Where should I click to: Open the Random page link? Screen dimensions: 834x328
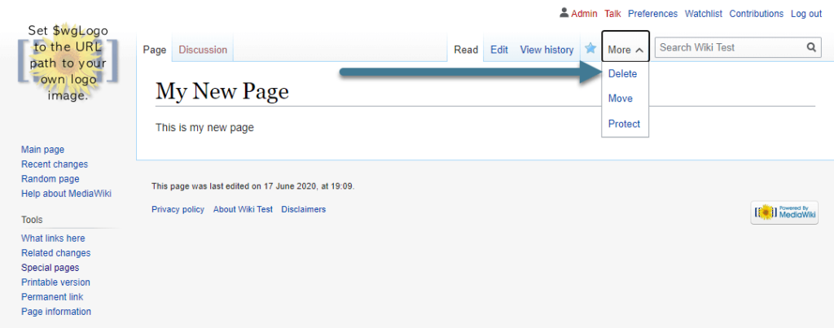(50, 179)
